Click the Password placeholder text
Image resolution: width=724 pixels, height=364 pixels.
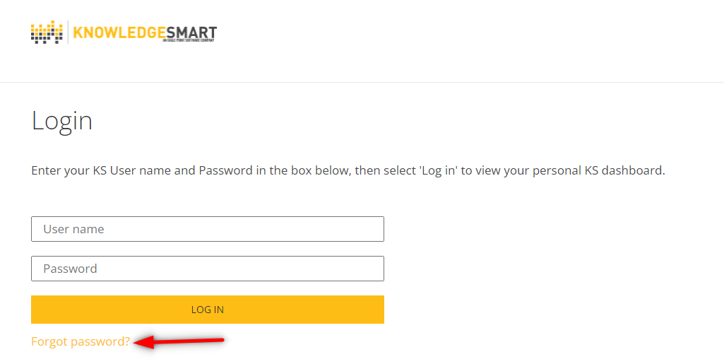[70, 269]
